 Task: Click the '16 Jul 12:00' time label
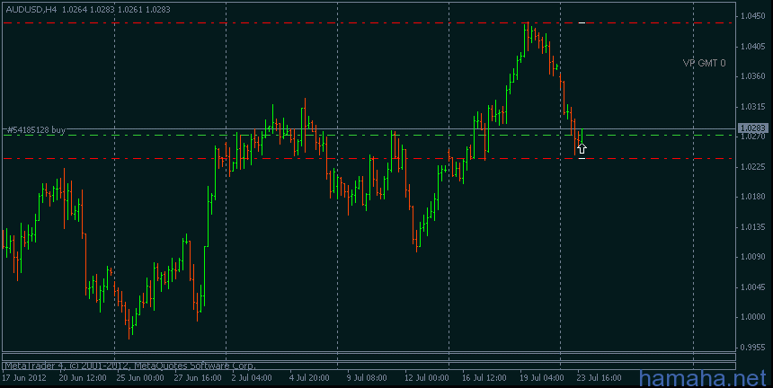point(484,377)
